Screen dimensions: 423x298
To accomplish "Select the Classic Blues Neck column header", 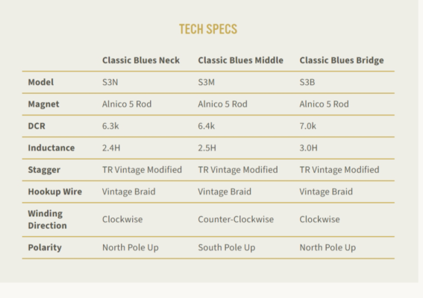I will click(141, 60).
